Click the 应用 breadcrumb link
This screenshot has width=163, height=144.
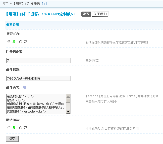[x=6, y=4]
